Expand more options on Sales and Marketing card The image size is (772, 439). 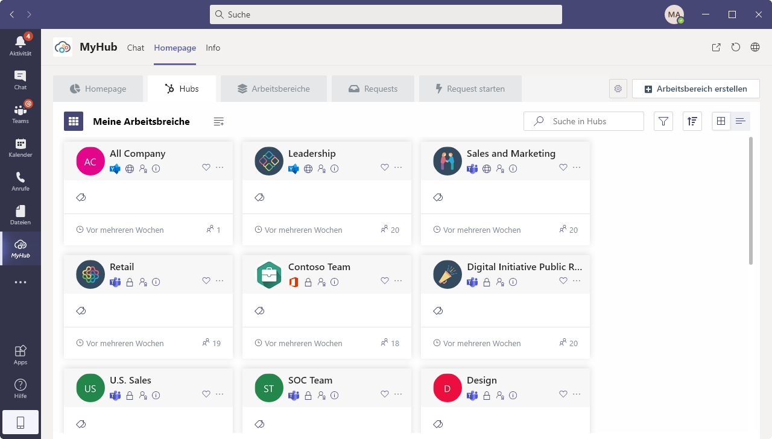click(x=577, y=168)
